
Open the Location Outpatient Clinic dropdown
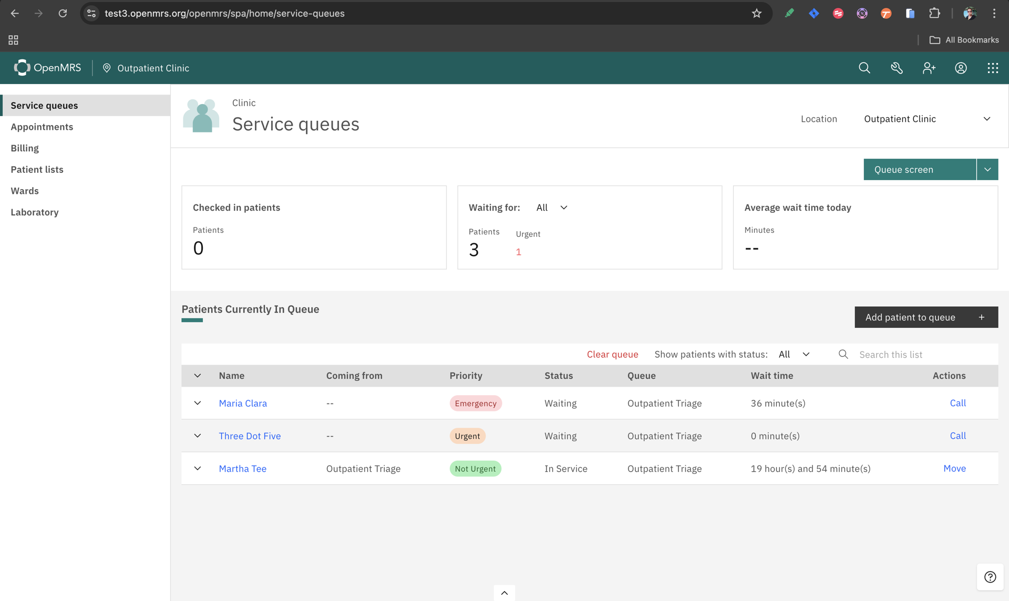[927, 119]
